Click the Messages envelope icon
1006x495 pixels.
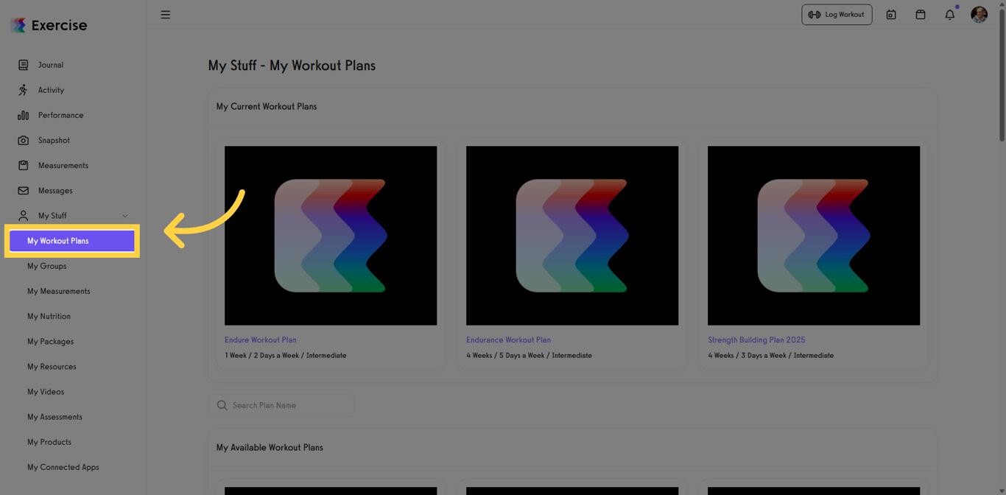pyautogui.click(x=23, y=190)
